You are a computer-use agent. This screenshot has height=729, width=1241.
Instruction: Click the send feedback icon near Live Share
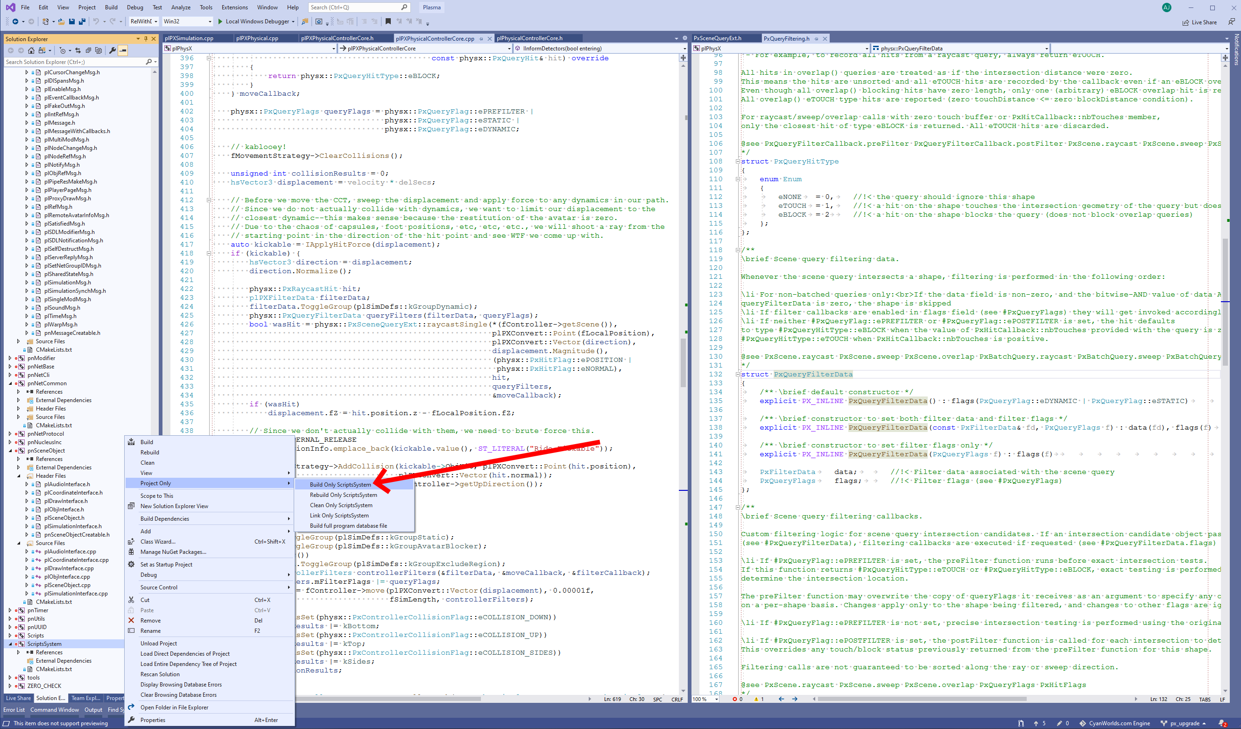(x=1231, y=21)
